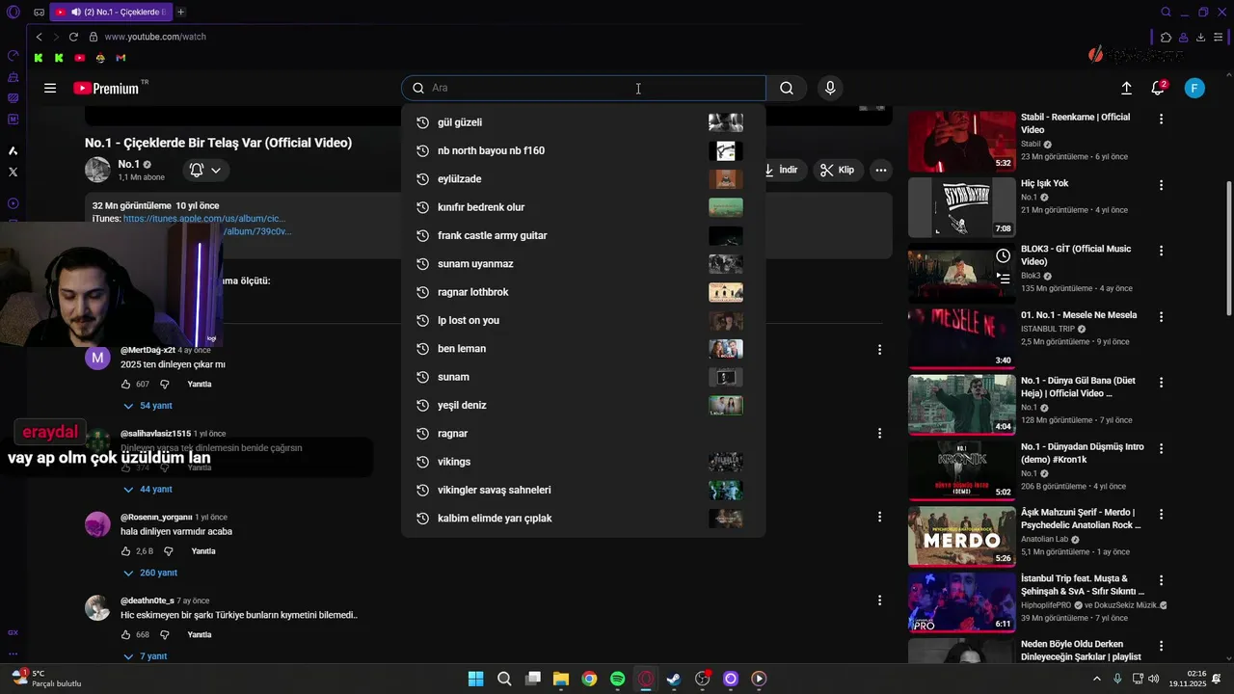Open File Explorer from taskbar
Viewport: 1234px width, 694px height.
point(560,679)
